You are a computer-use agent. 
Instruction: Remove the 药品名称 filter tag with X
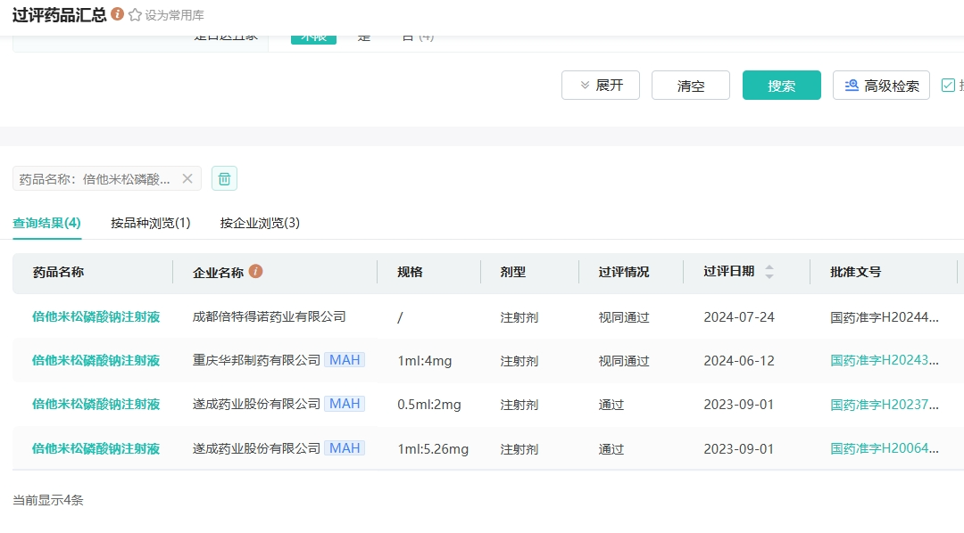tap(187, 178)
